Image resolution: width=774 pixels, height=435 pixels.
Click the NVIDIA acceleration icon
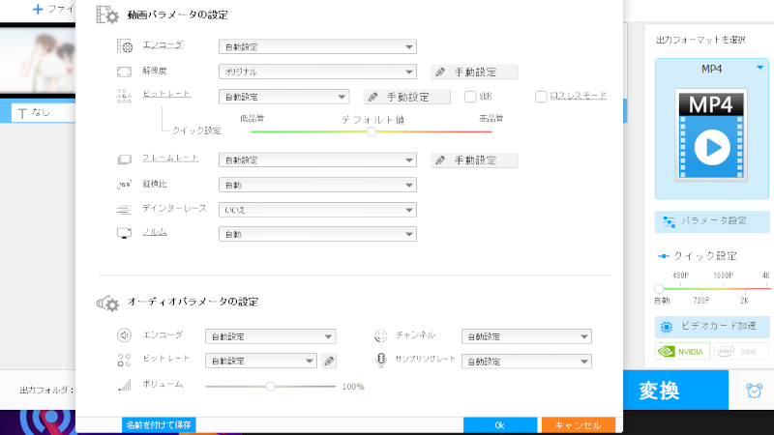coord(683,351)
